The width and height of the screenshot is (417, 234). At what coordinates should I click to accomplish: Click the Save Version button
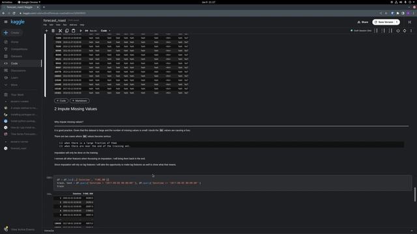tap(386, 22)
